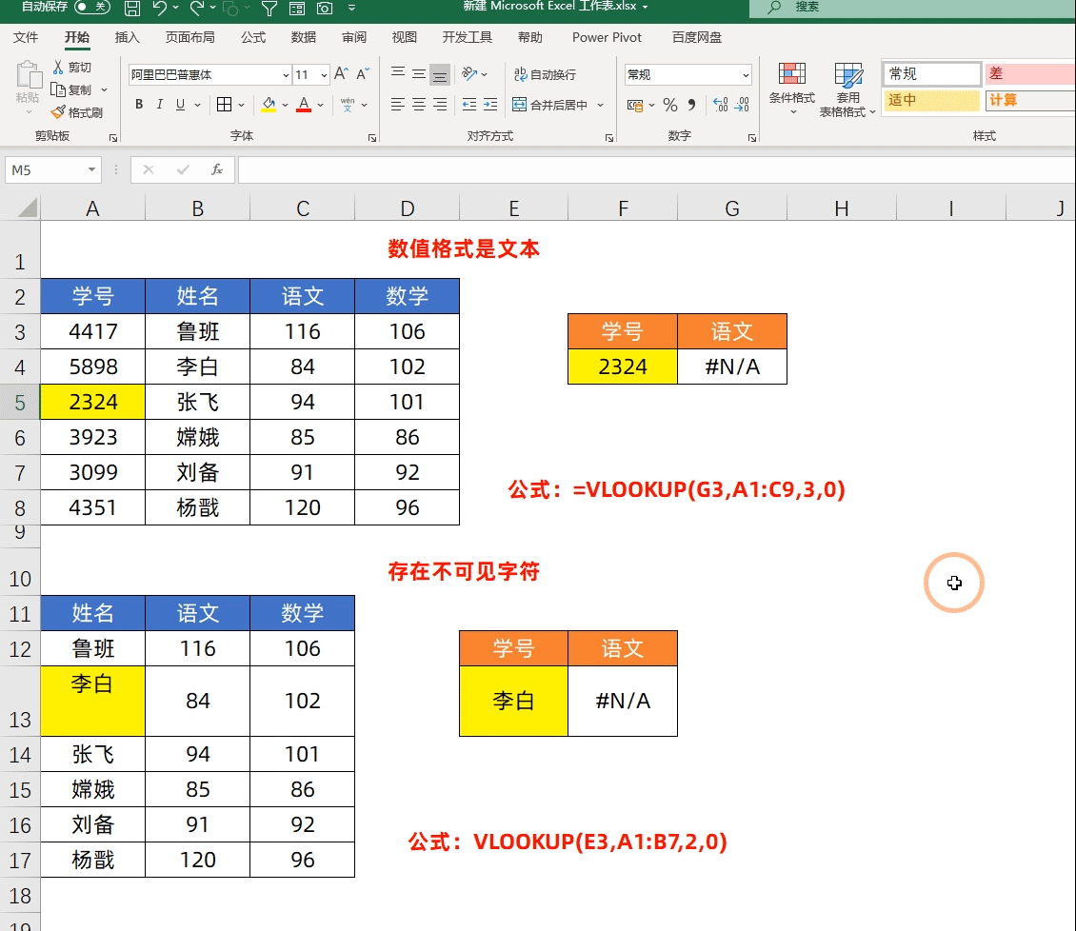Viewport: 1076px width, 931px height.
Task: Select cell F4 containing 2324
Action: pos(623,366)
